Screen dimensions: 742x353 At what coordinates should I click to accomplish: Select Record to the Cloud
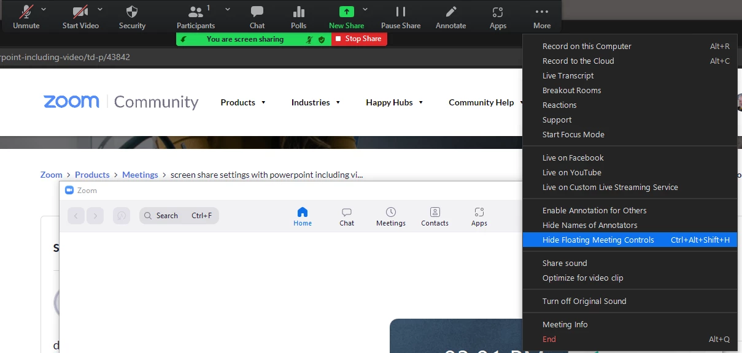point(630,61)
